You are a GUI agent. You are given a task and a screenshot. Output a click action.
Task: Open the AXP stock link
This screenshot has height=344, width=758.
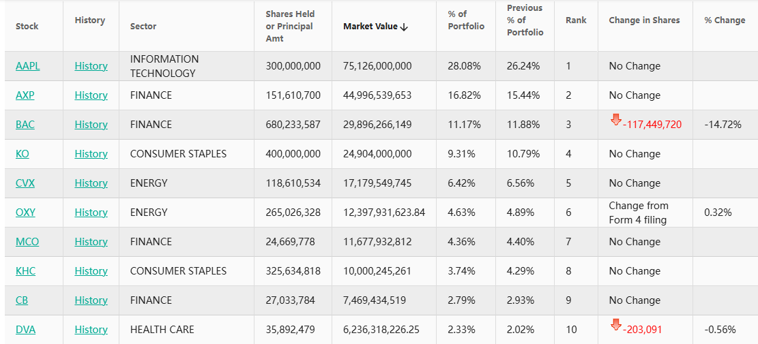point(25,95)
